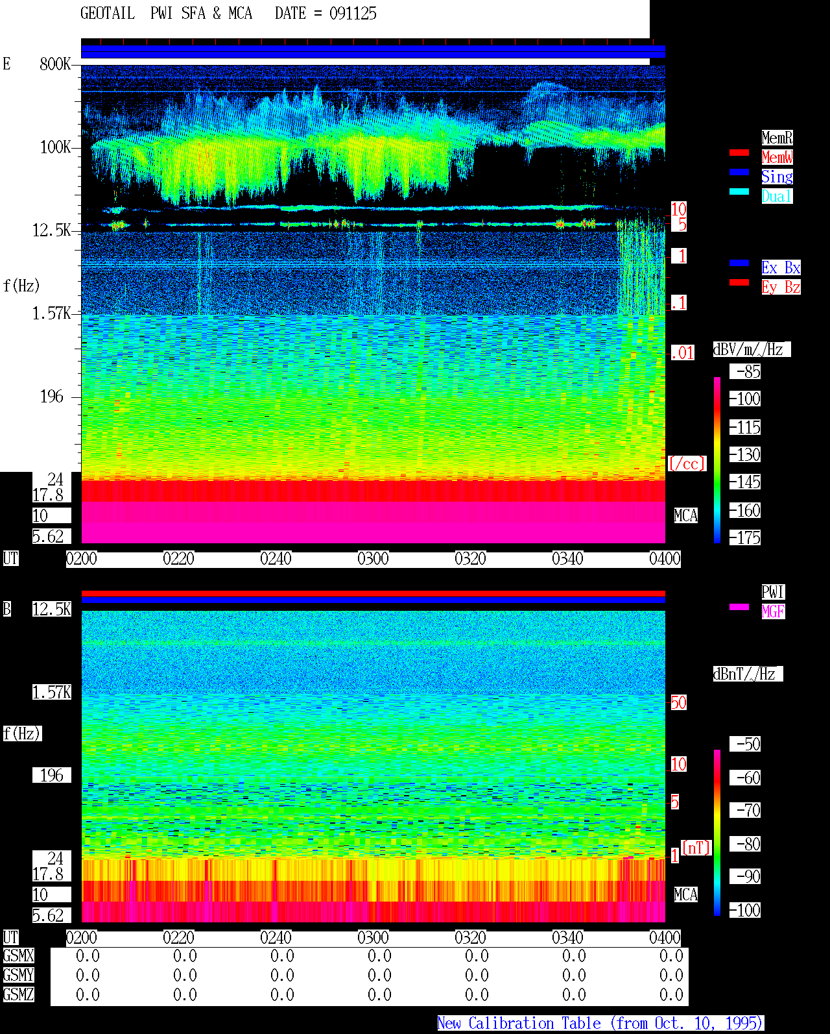
Task: Click the '-70' color scale value
Action: (745, 810)
